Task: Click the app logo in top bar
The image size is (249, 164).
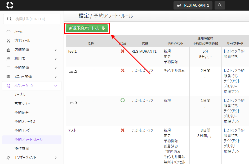Action: click(10, 5)
